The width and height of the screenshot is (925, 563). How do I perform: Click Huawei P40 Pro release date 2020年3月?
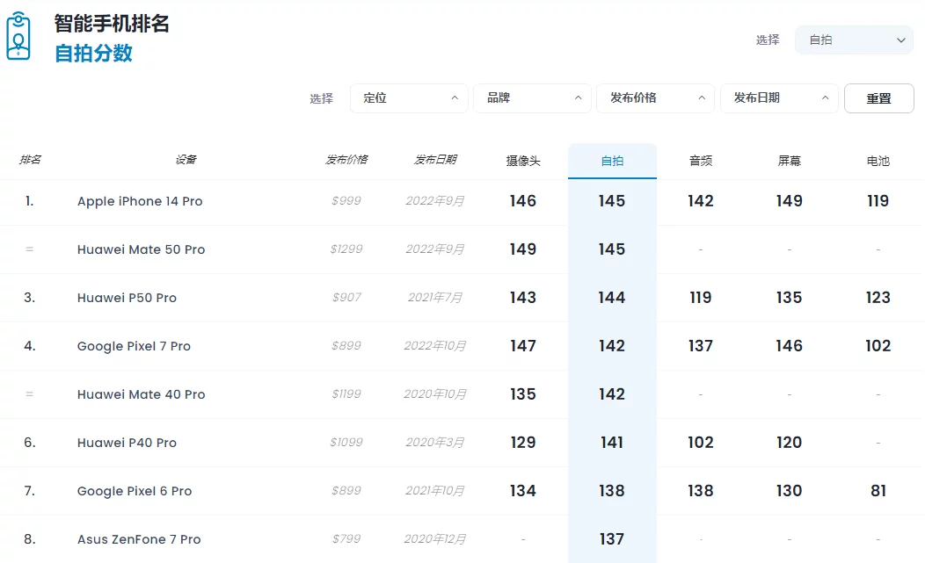click(435, 443)
